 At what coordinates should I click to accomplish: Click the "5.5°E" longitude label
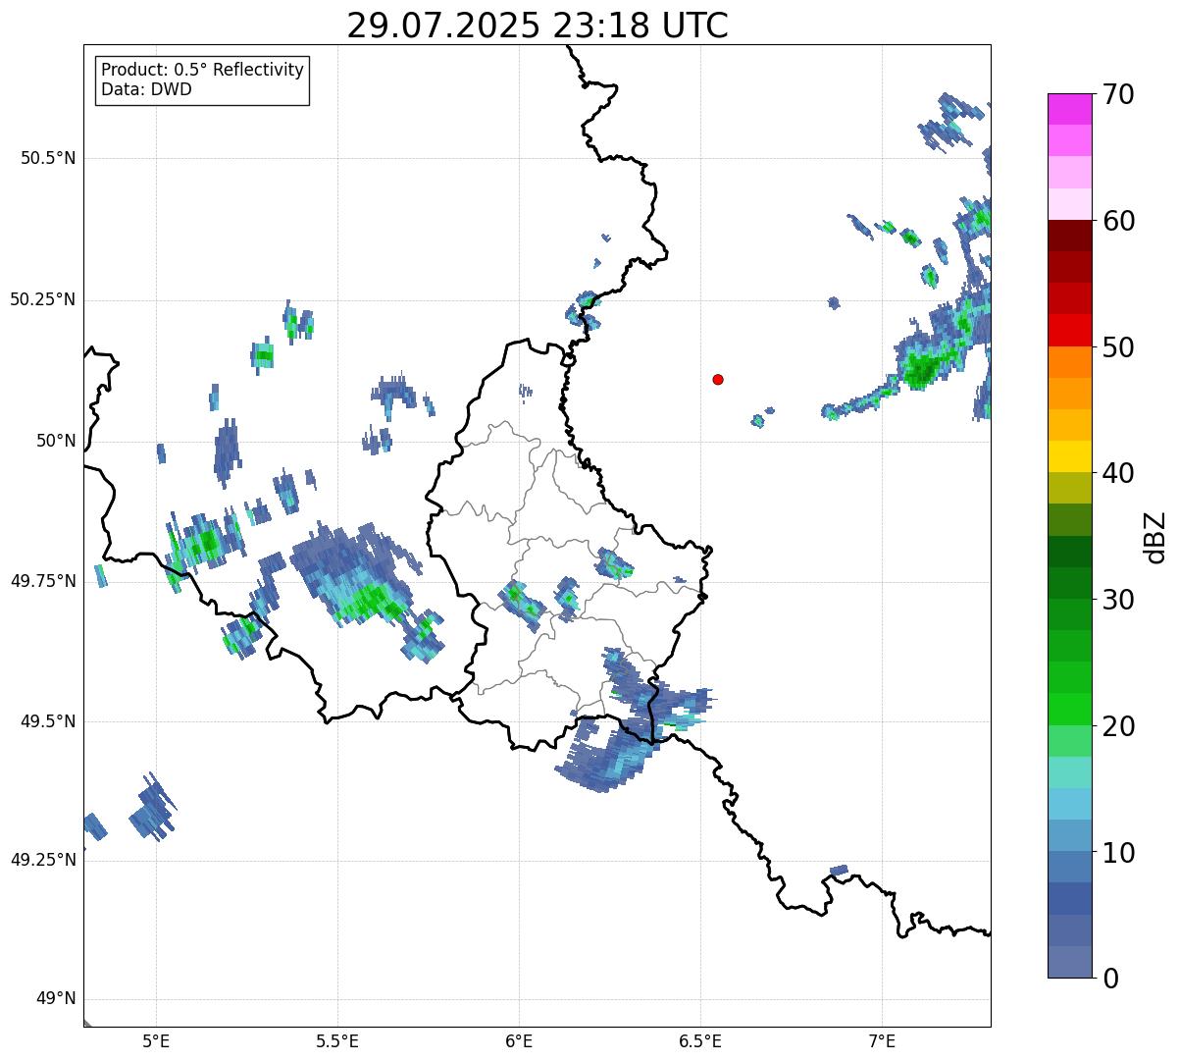tap(337, 1041)
